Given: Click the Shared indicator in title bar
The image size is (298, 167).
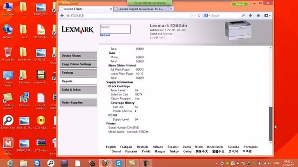Looking at the screenshot, I should [240, 4].
